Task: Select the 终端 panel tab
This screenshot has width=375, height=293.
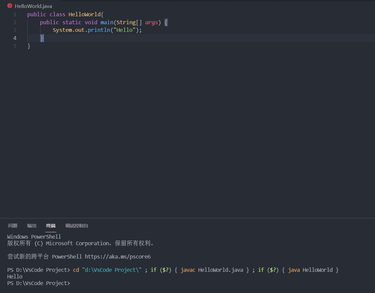Action: click(51, 226)
